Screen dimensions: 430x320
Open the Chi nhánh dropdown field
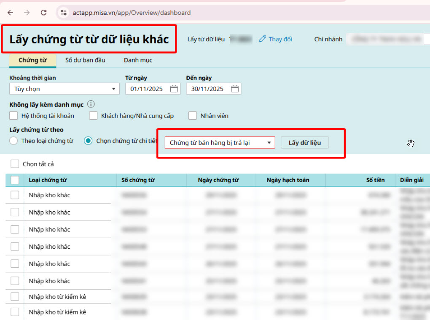(x=386, y=39)
